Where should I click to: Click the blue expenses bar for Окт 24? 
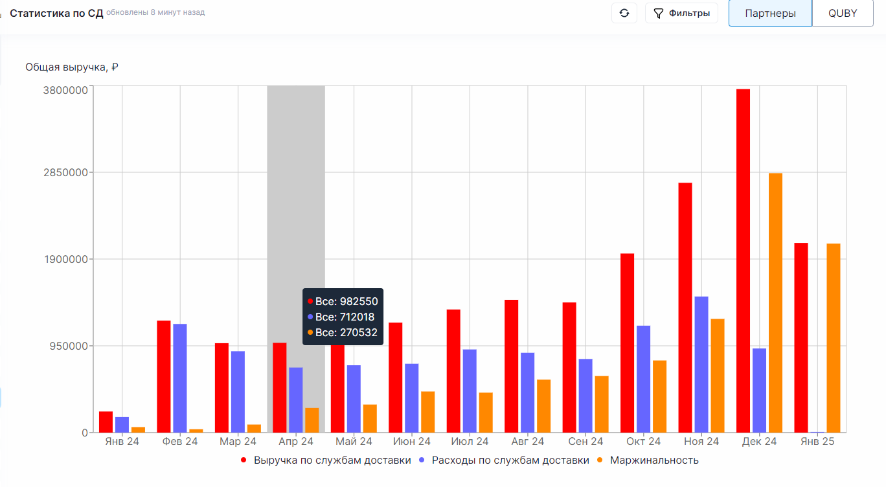[x=643, y=378]
